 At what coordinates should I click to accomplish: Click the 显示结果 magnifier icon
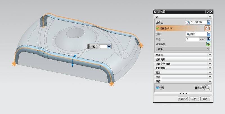(208, 87)
